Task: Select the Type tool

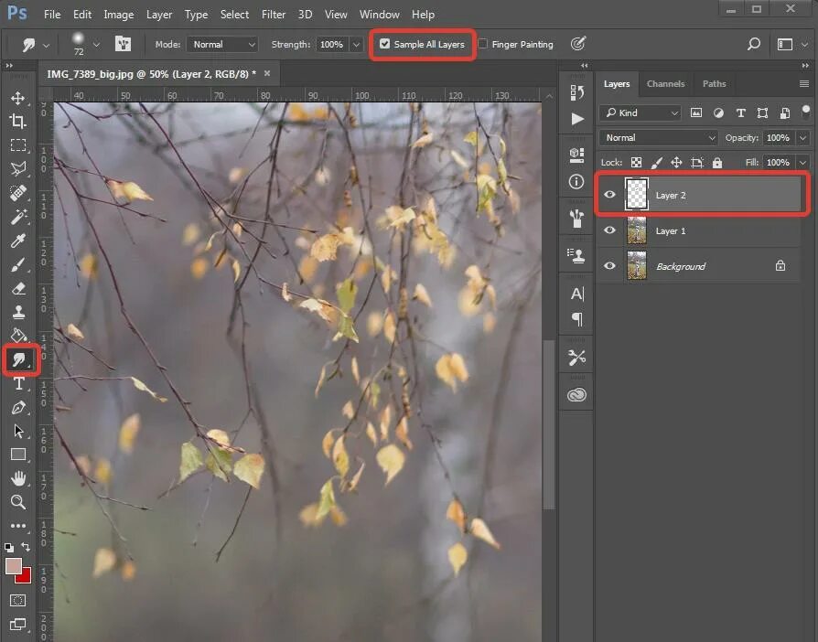Action: pyautogui.click(x=17, y=383)
